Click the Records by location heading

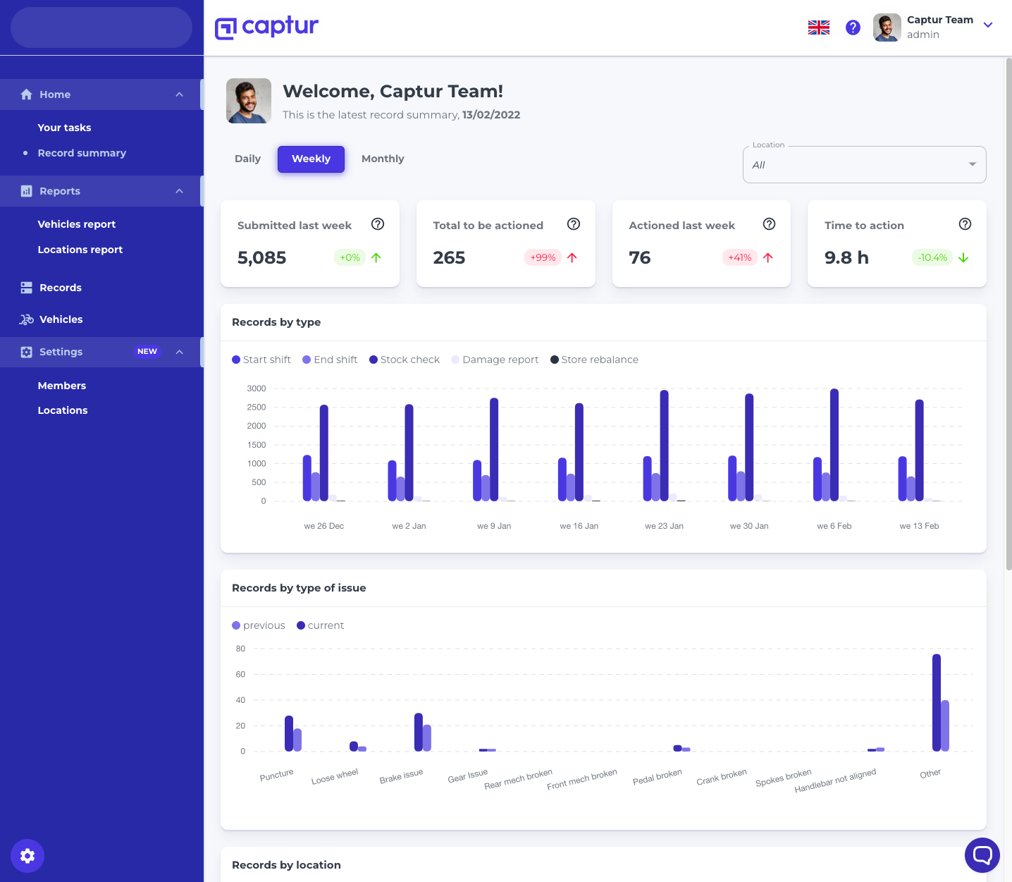point(286,865)
